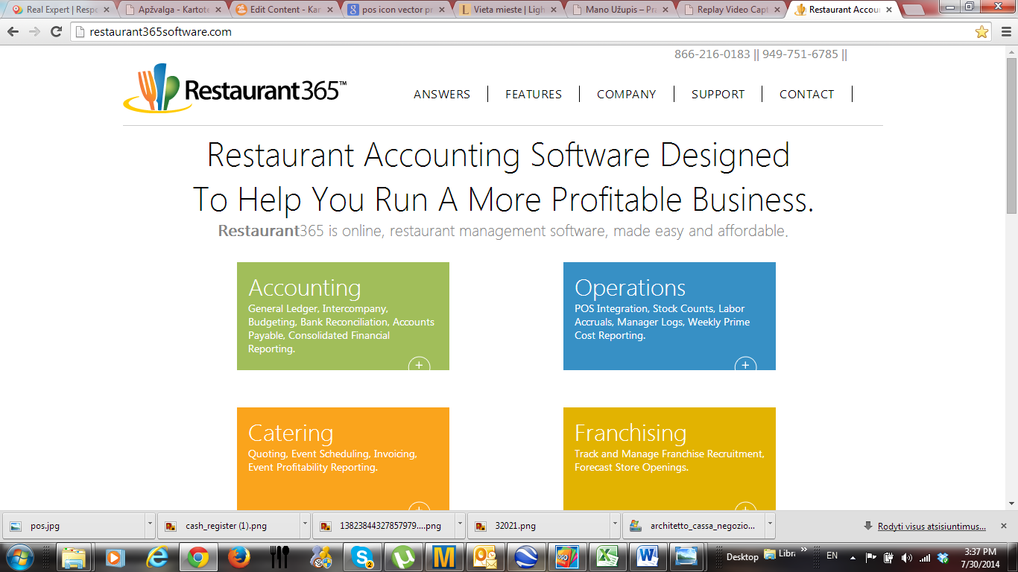Bookmark page with the star icon
The image size is (1018, 572).
pos(981,32)
